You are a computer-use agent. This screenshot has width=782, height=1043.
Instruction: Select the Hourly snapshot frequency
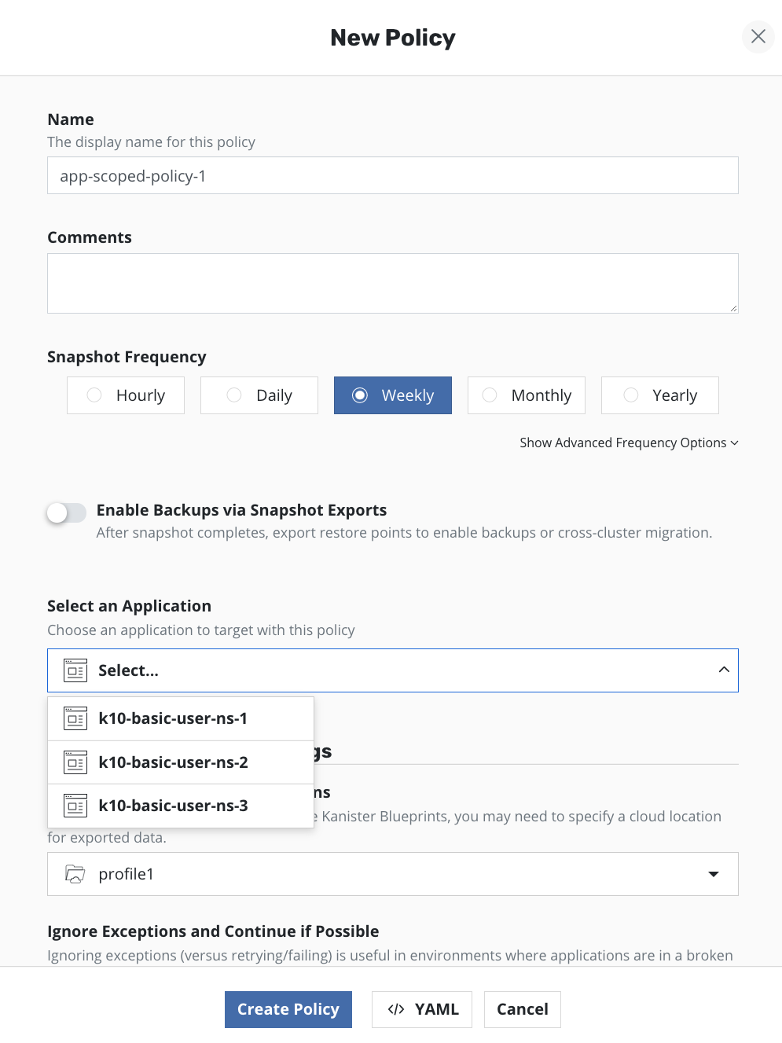point(126,395)
